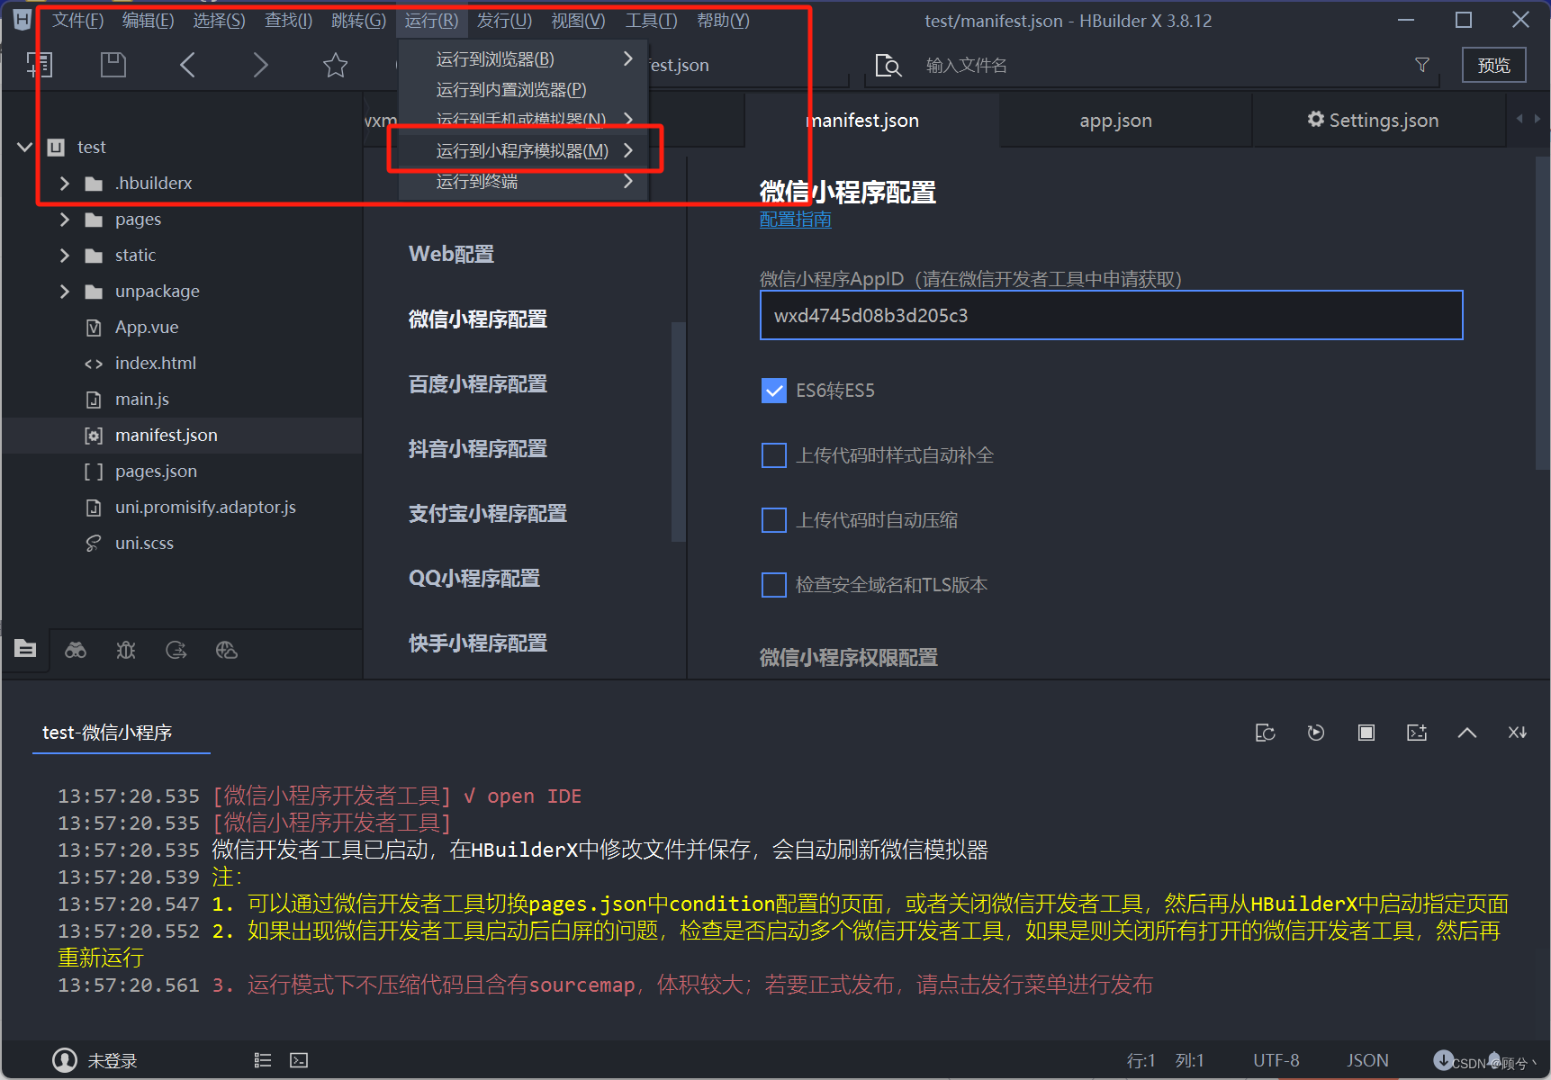Switch to the app.json tab
Viewport: 1551px width, 1080px height.
tap(1115, 120)
